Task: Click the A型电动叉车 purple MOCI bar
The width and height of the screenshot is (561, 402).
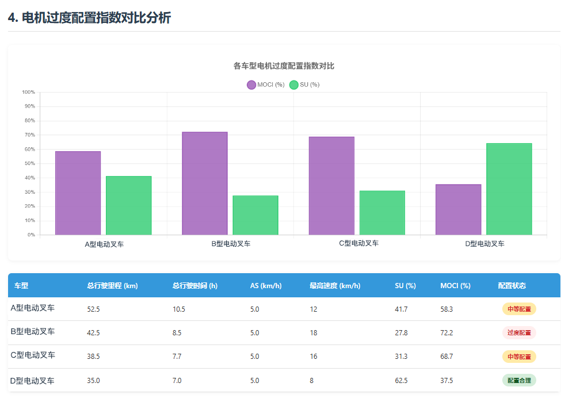Action: (x=78, y=193)
